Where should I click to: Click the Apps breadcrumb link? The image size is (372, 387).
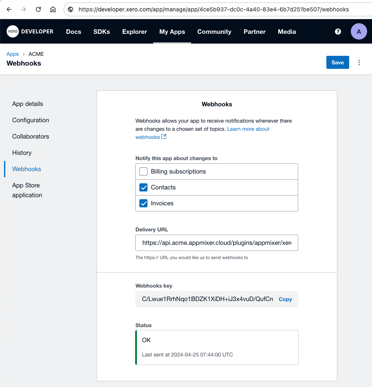pos(13,54)
